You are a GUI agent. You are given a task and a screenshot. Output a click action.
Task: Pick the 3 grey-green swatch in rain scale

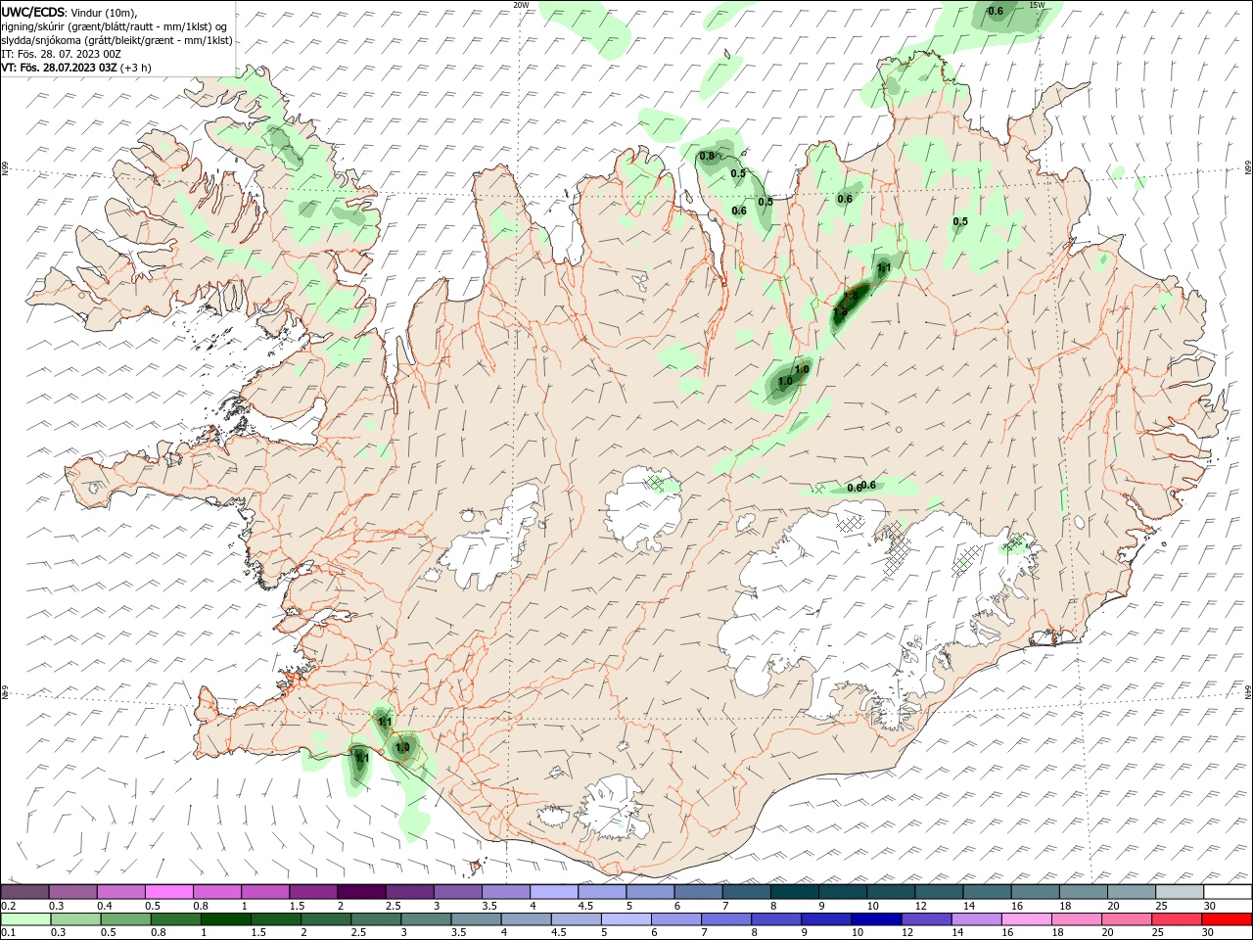tap(426, 919)
